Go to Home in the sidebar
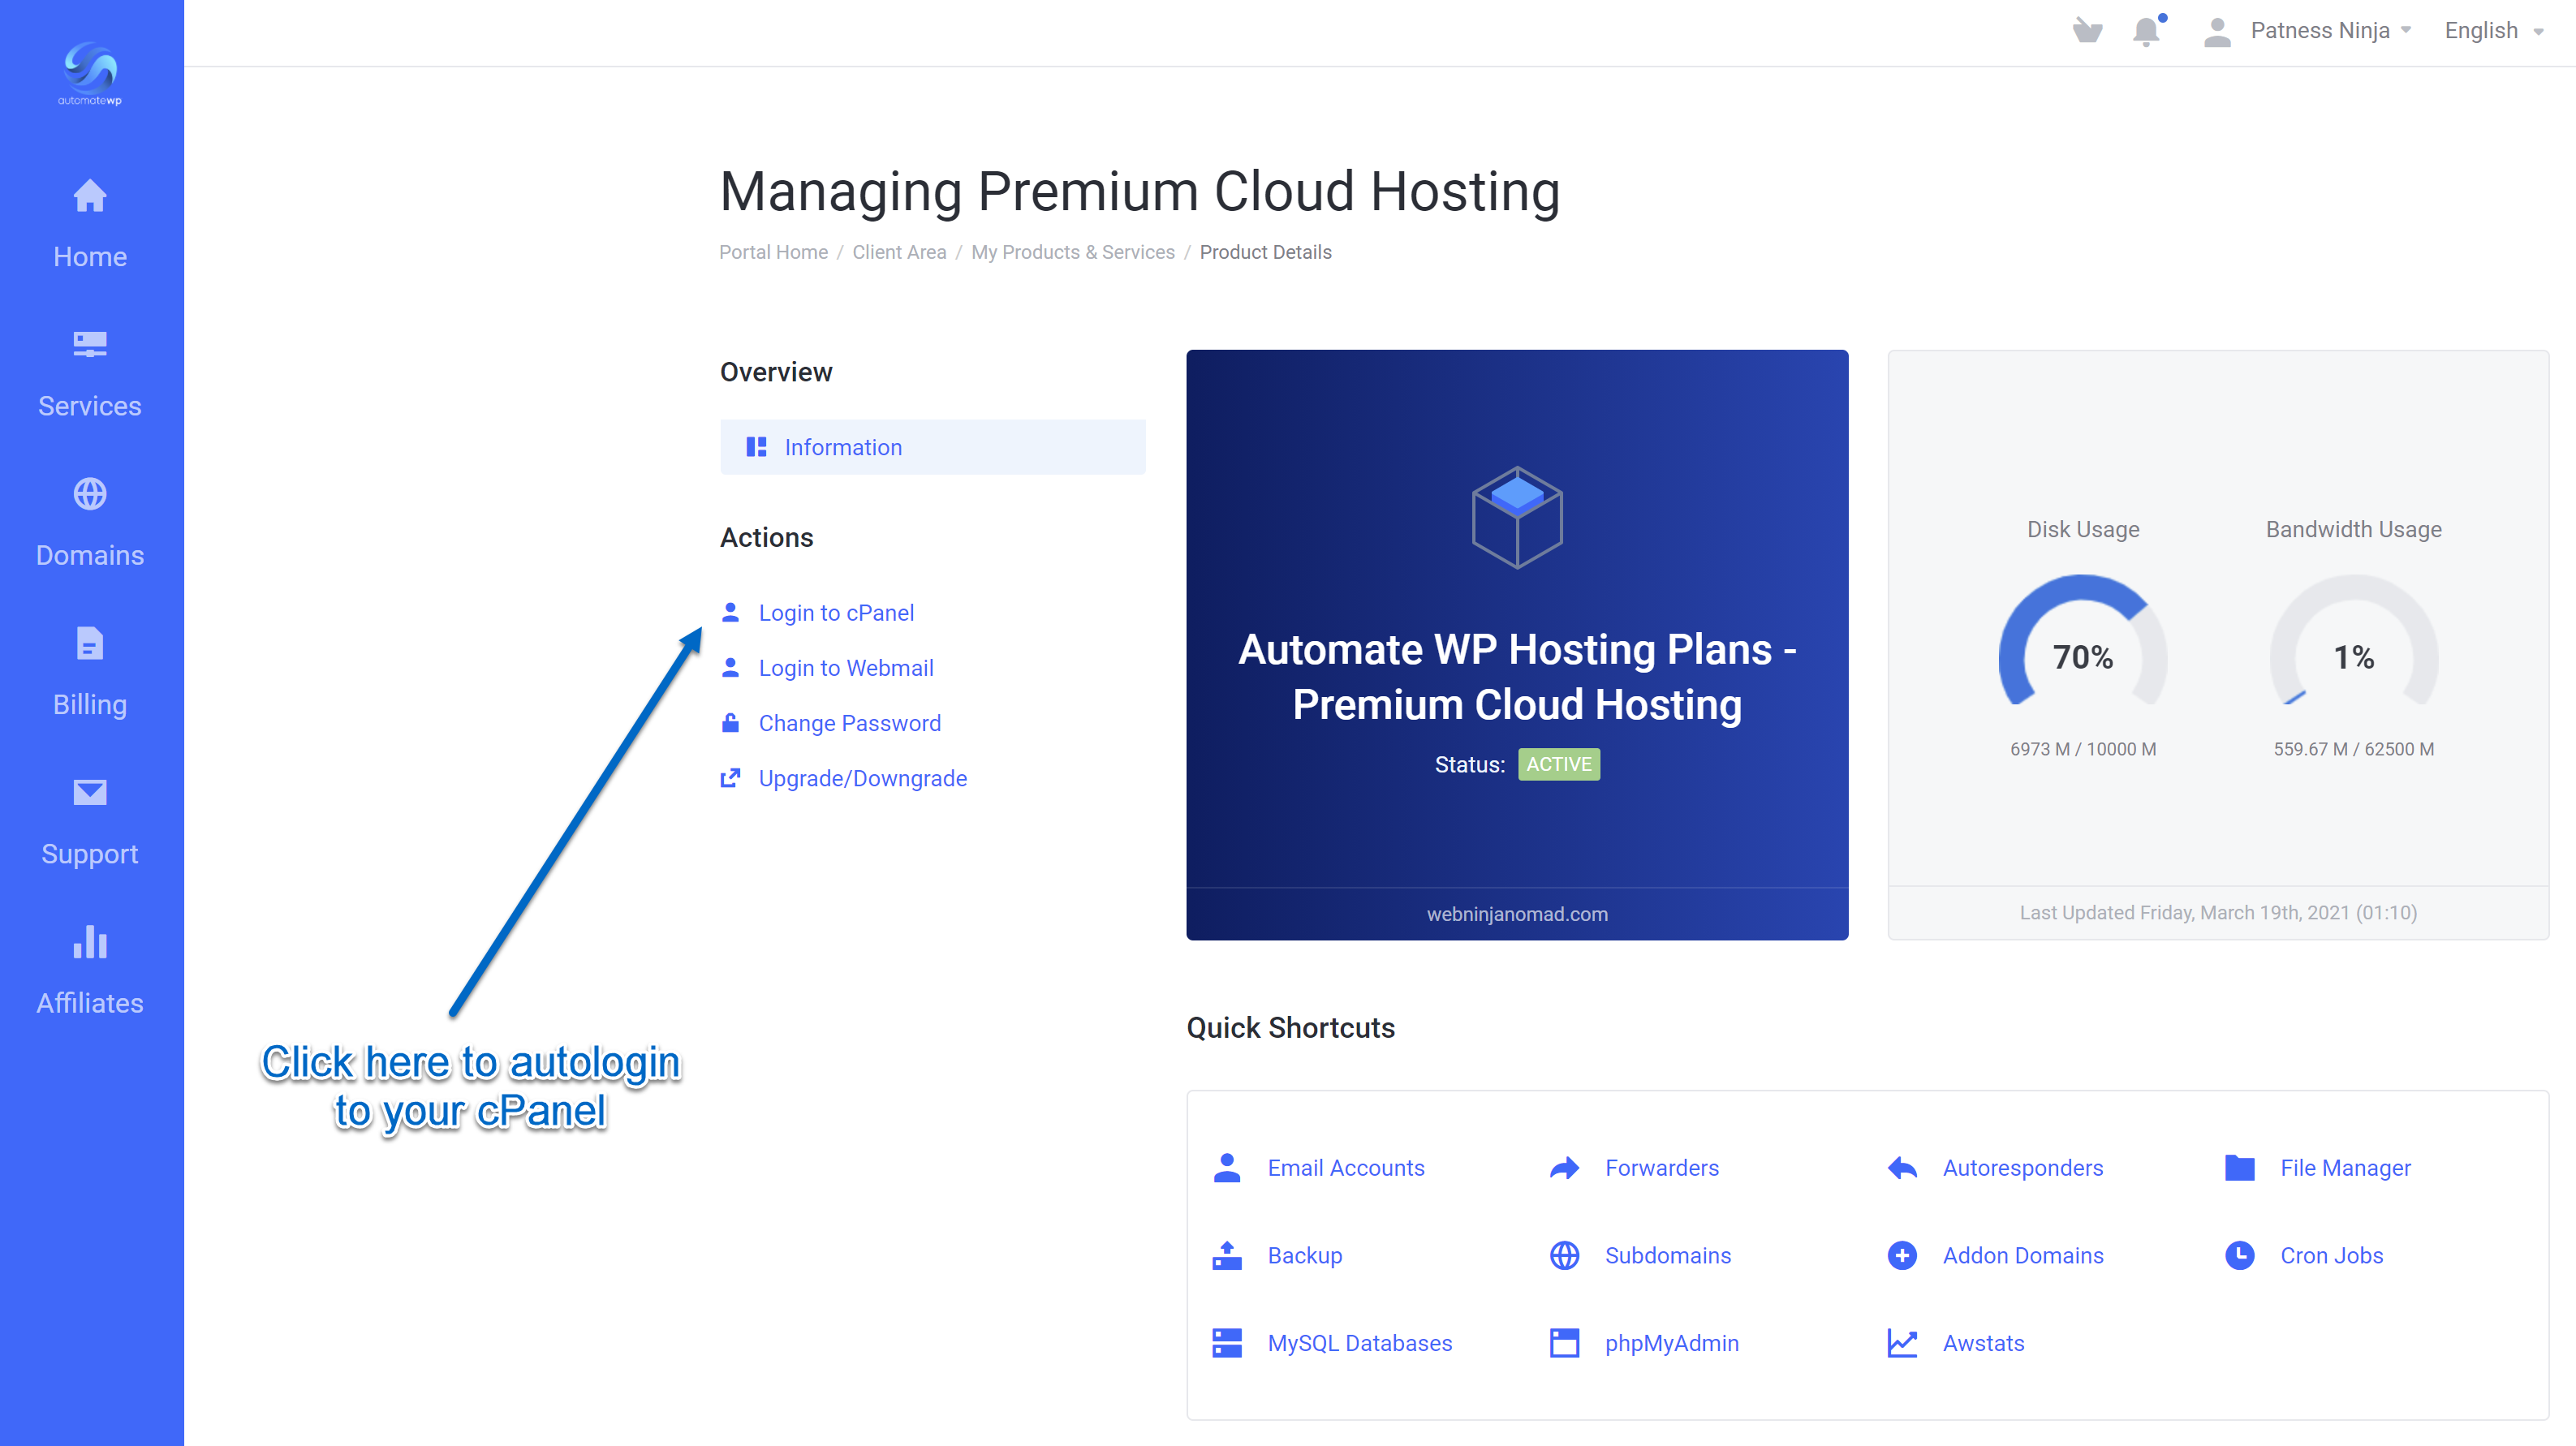Screen dimensions: 2576x1446 (90, 257)
